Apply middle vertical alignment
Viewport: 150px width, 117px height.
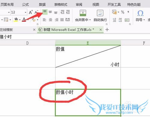pos(50,12)
